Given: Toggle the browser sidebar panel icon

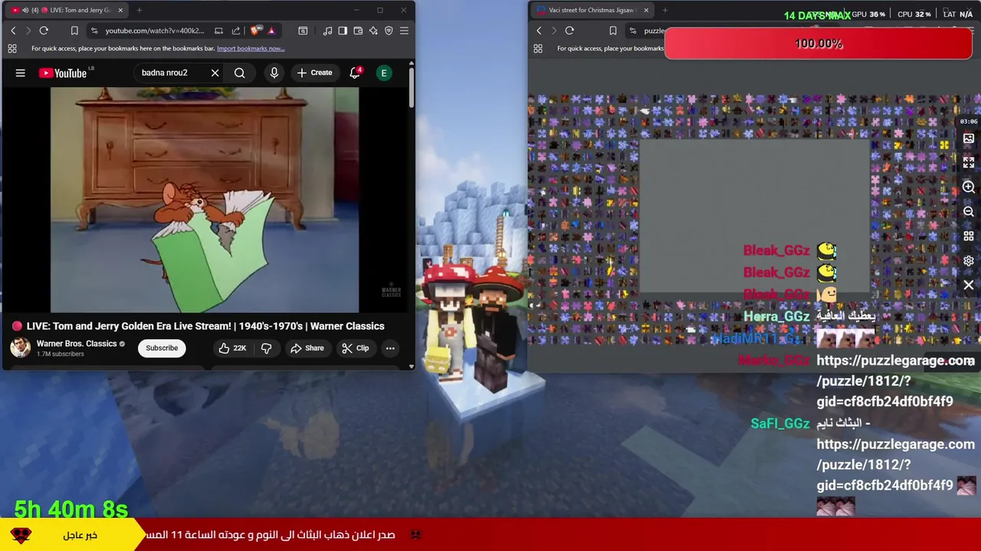Looking at the screenshot, I should point(343,31).
